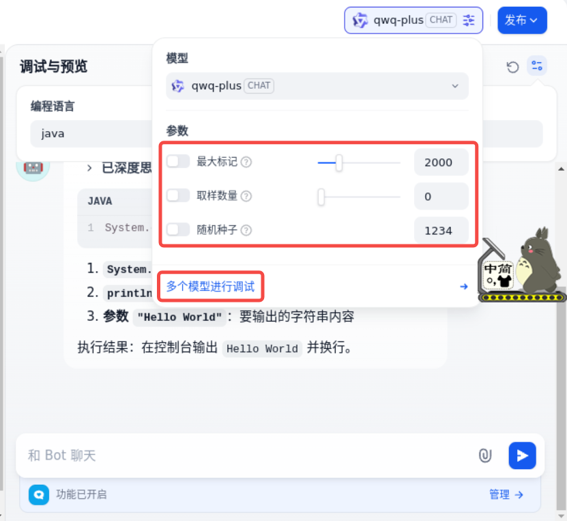Click the attachment paperclip icon

click(x=485, y=455)
